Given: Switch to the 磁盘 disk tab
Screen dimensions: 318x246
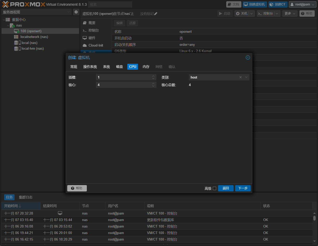Looking at the screenshot, I should pyautogui.click(x=120, y=67).
